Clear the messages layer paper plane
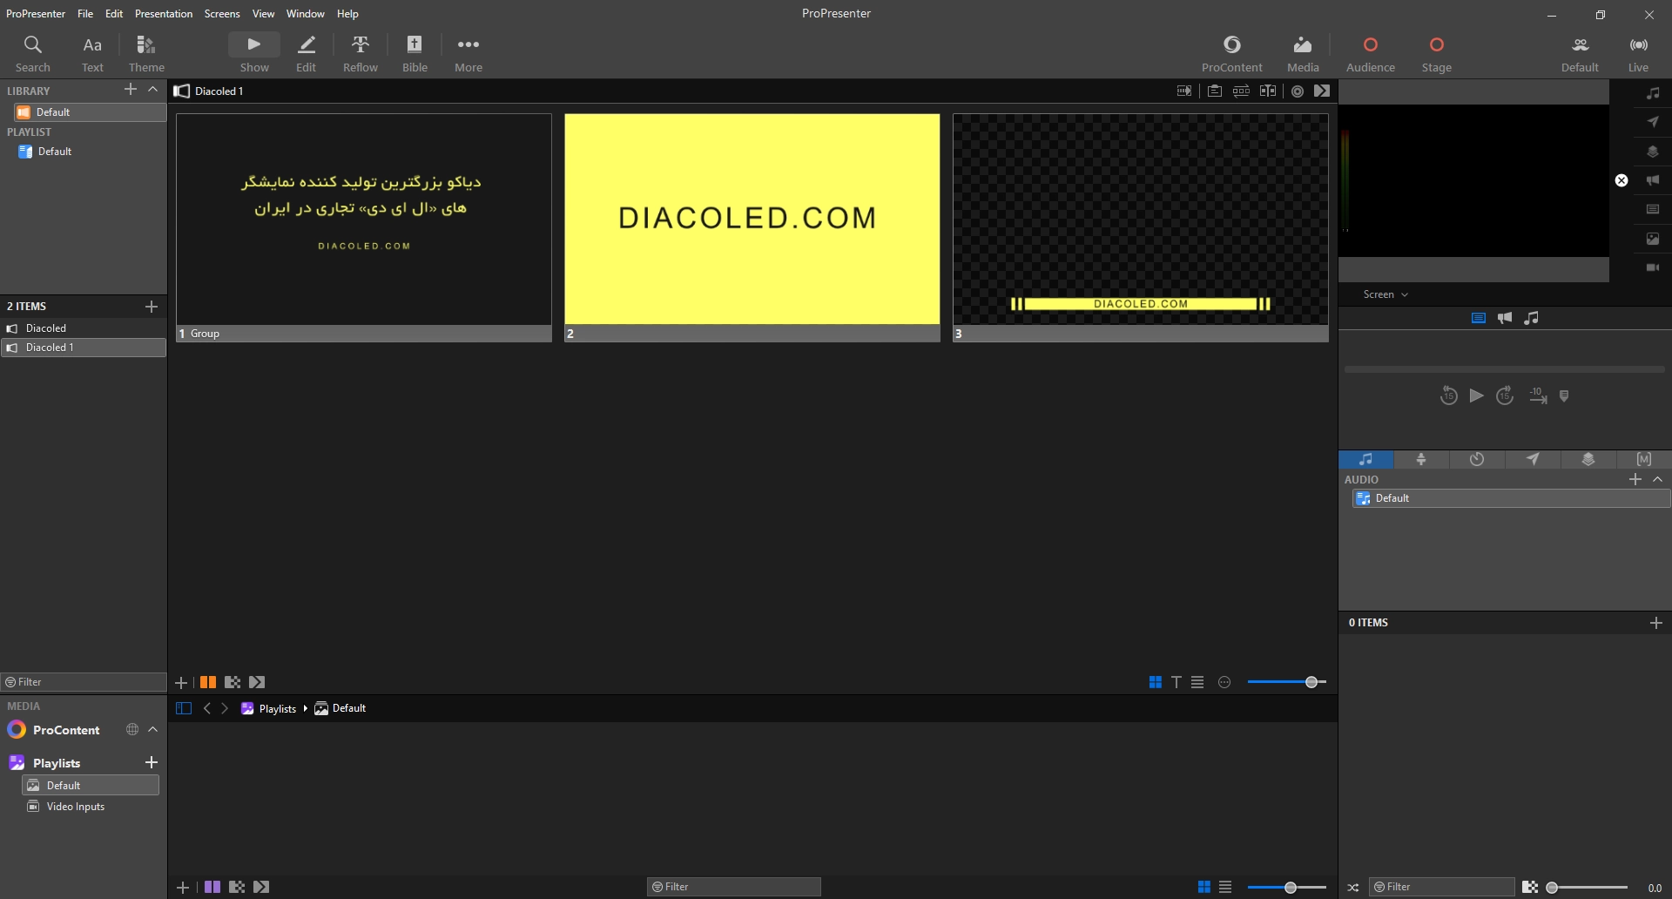1672x899 pixels. (x=1653, y=122)
